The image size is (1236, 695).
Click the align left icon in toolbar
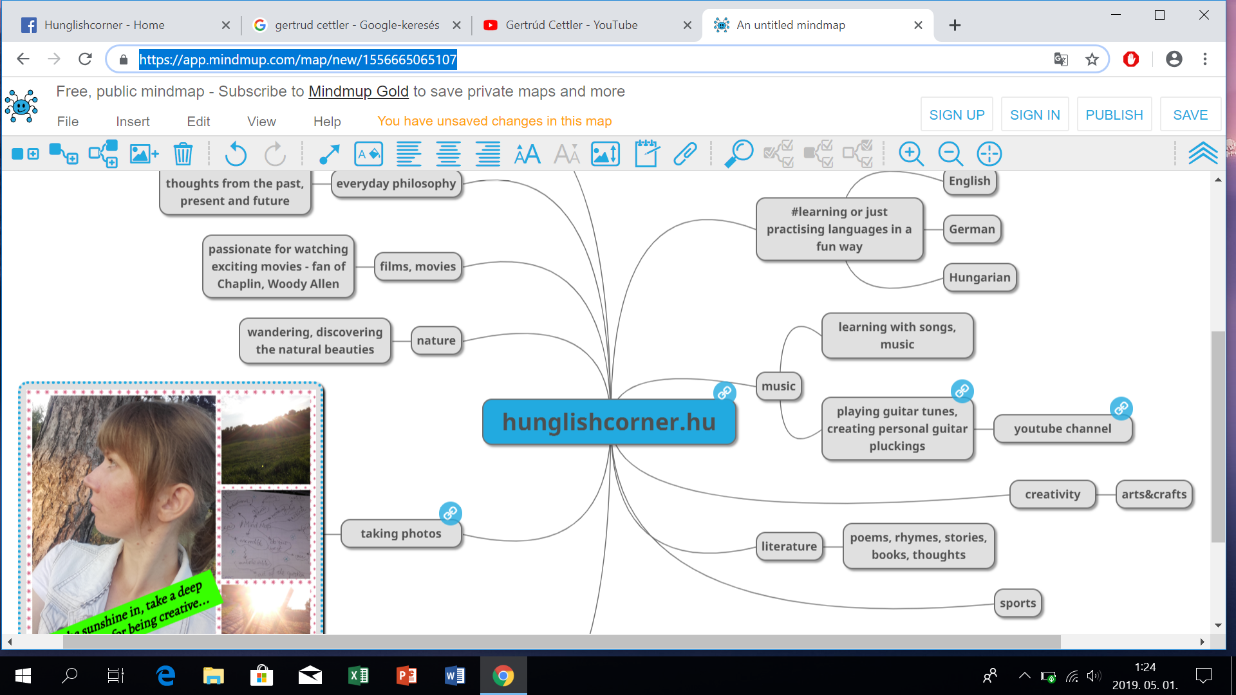tap(407, 154)
